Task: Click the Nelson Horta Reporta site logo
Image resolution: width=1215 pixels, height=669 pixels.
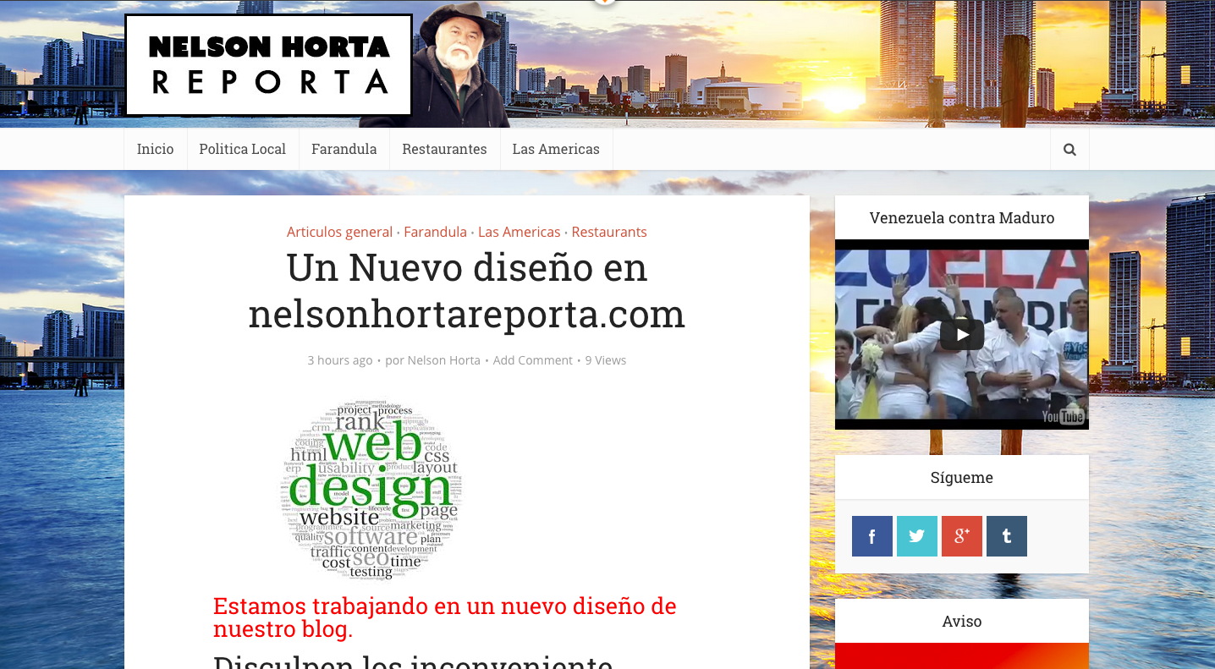Action: (x=268, y=65)
